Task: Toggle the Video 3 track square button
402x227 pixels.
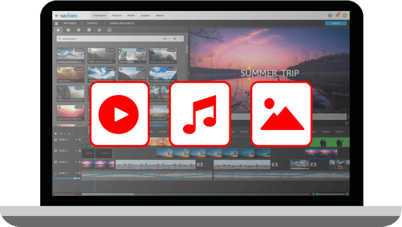Action: (x=80, y=139)
